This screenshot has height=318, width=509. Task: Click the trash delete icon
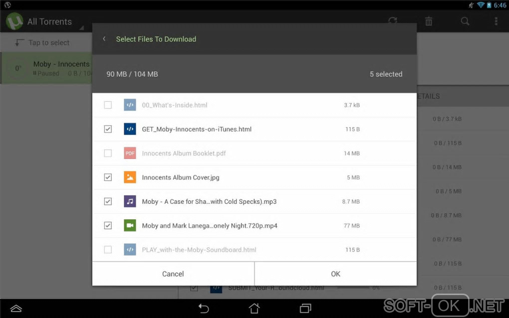[429, 21]
